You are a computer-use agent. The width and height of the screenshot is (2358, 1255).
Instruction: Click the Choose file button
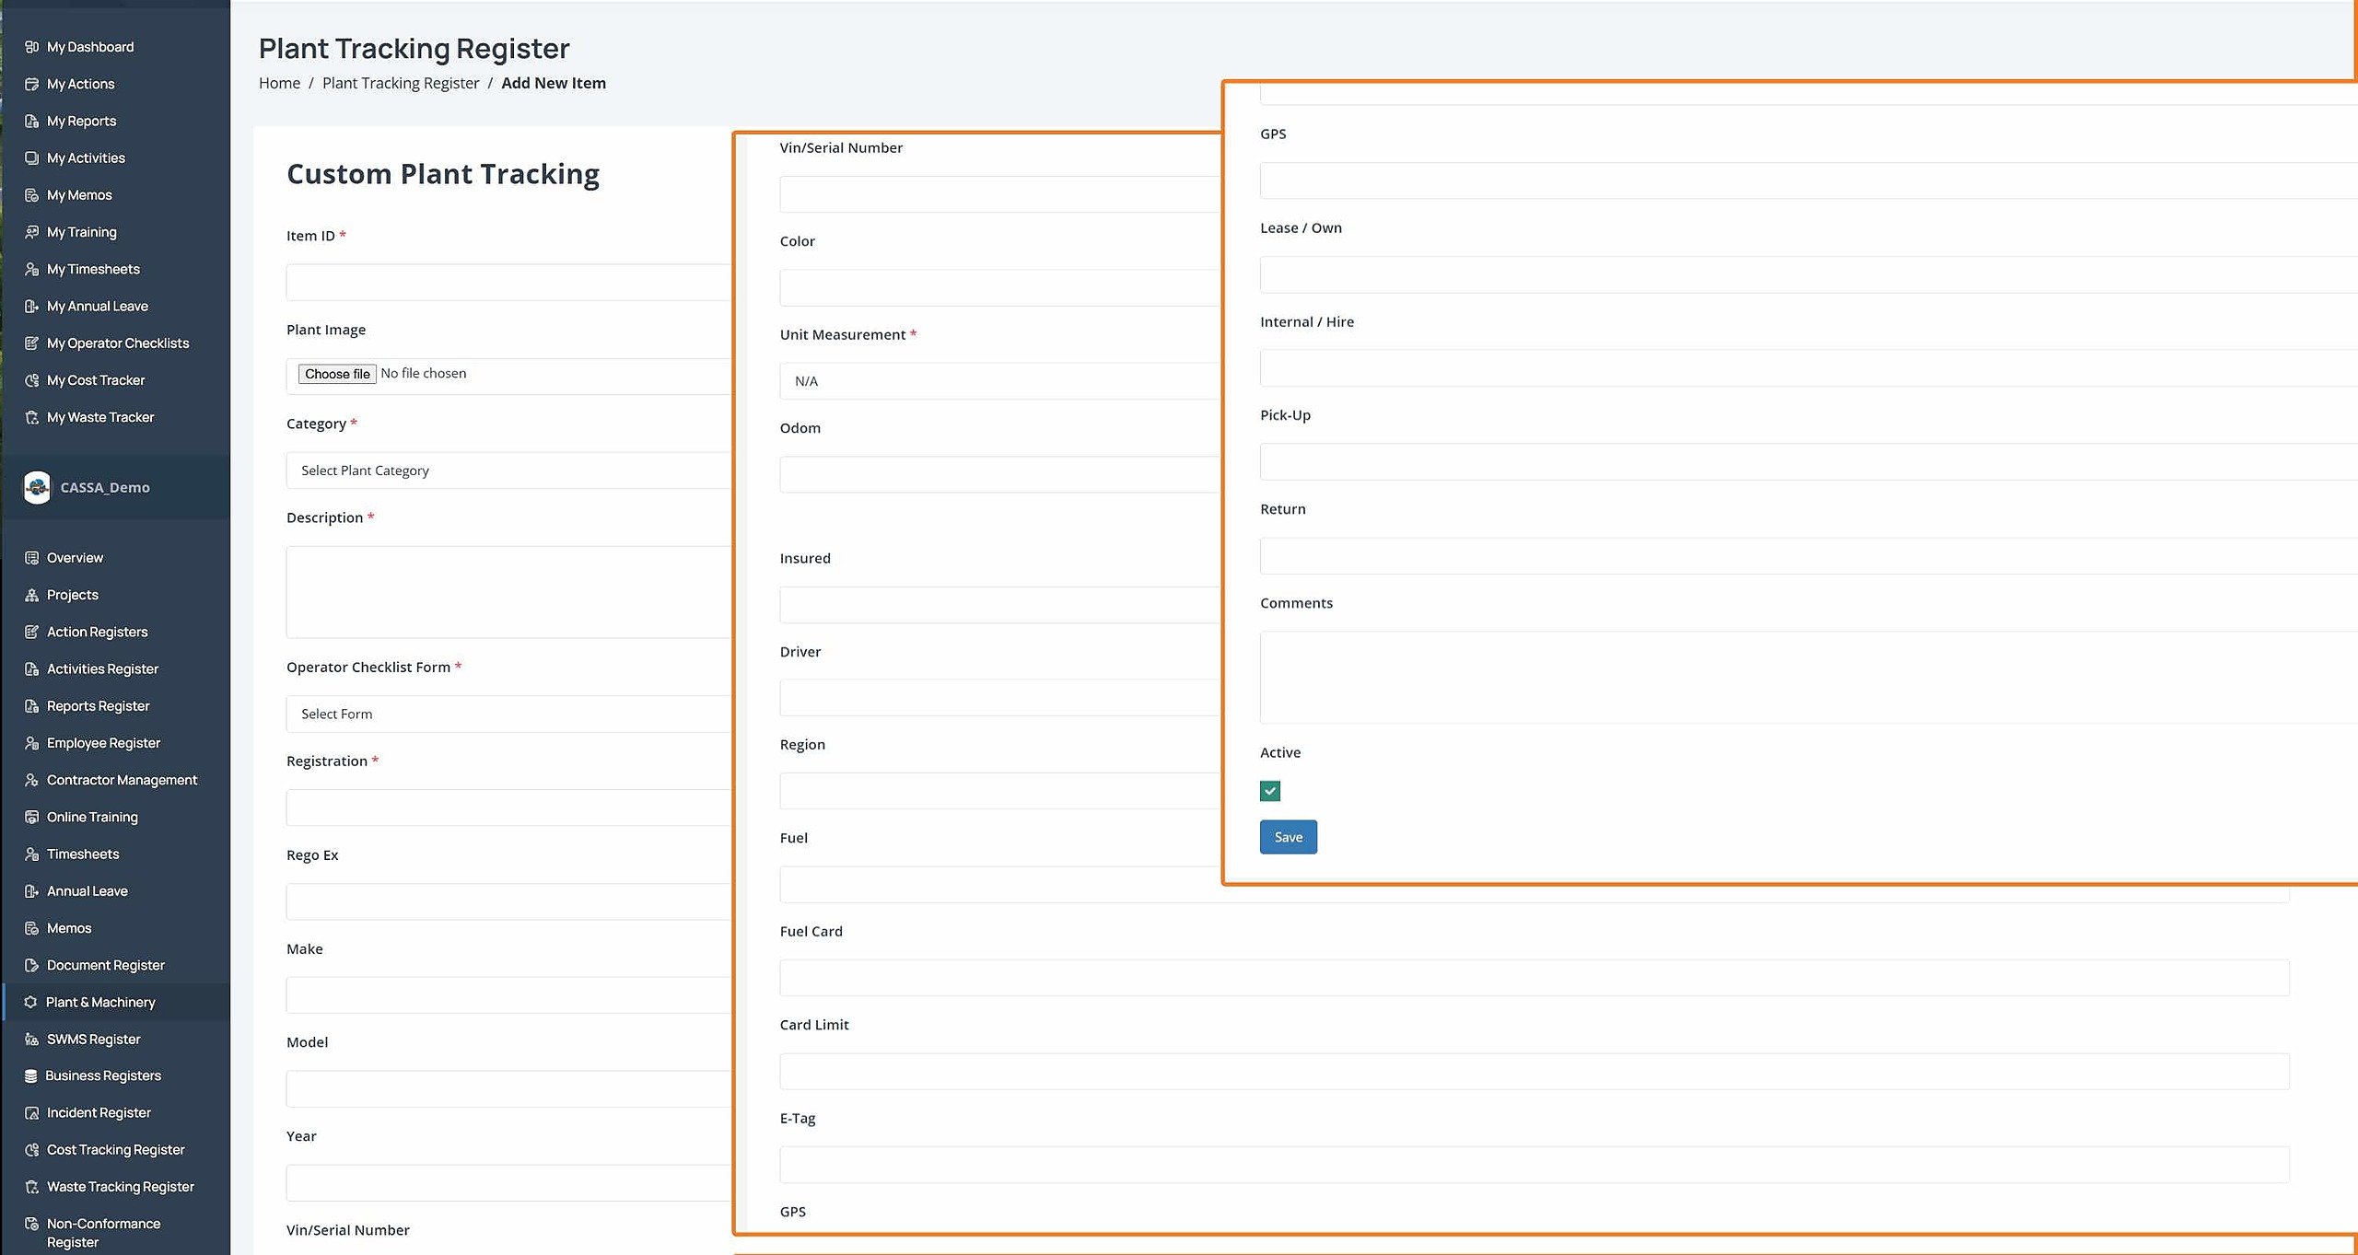(337, 374)
